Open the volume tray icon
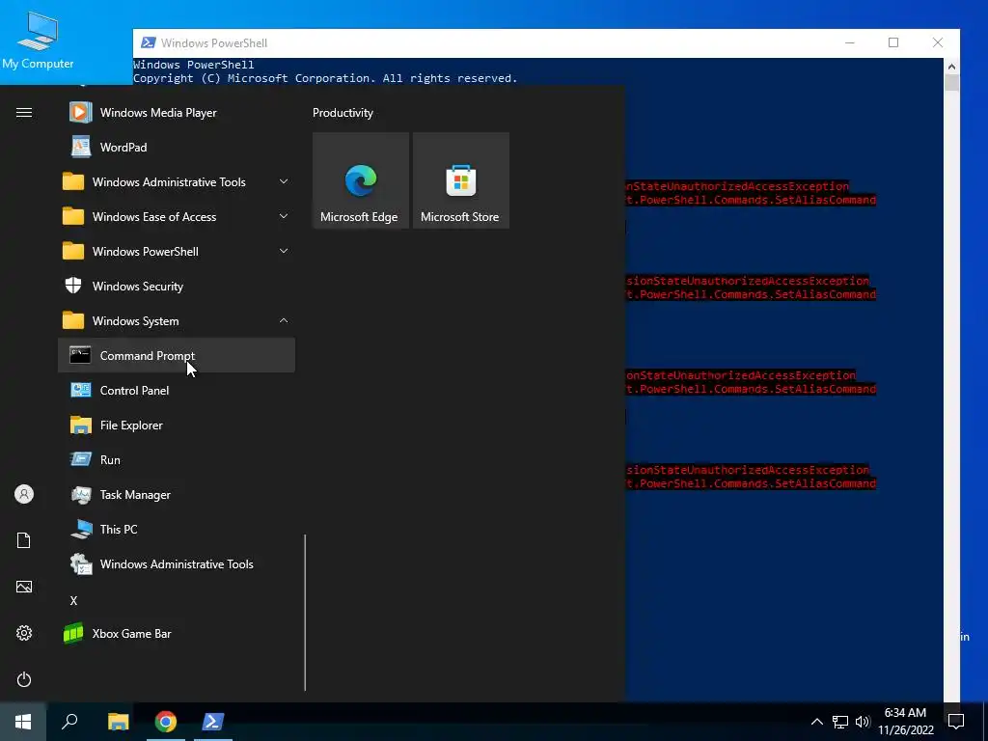 [863, 722]
